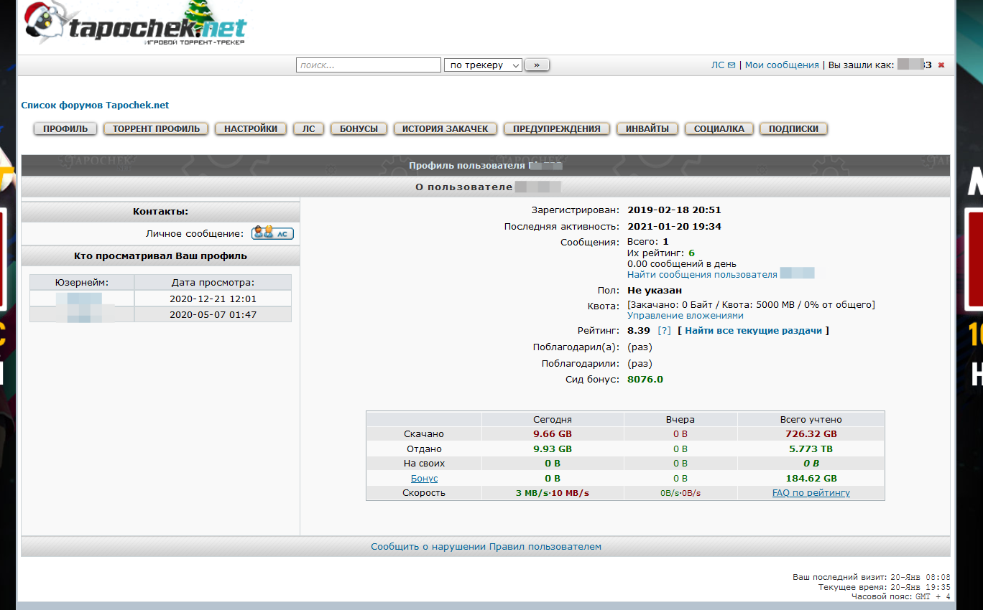
Task: Click 'Мои сообщения' link
Action: coord(782,65)
